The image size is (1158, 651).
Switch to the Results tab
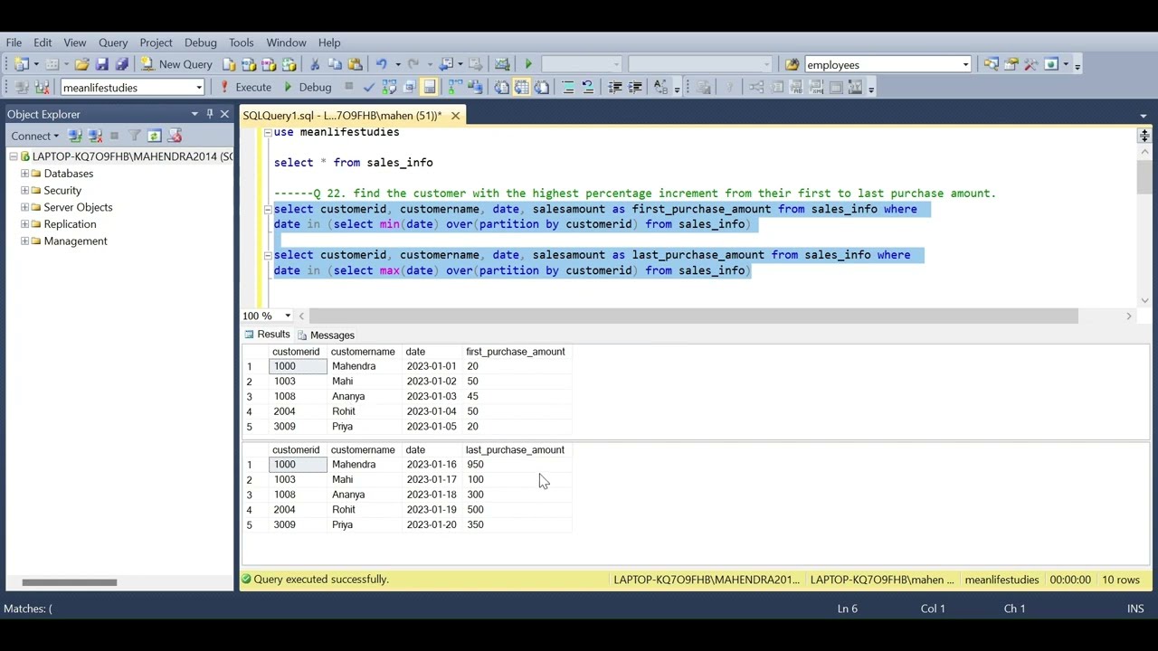266,335
